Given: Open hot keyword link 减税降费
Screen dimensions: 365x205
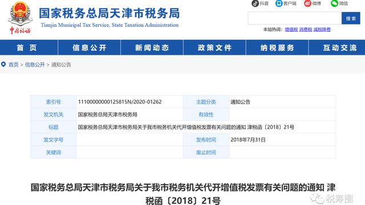Looking at the screenshot, I should [x=322, y=30].
